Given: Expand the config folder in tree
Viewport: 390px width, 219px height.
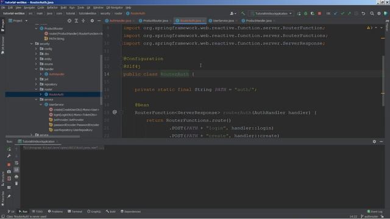Looking at the screenshot, I should coord(37,49).
